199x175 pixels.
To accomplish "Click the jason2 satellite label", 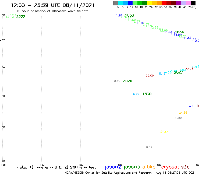I will (113, 167).
